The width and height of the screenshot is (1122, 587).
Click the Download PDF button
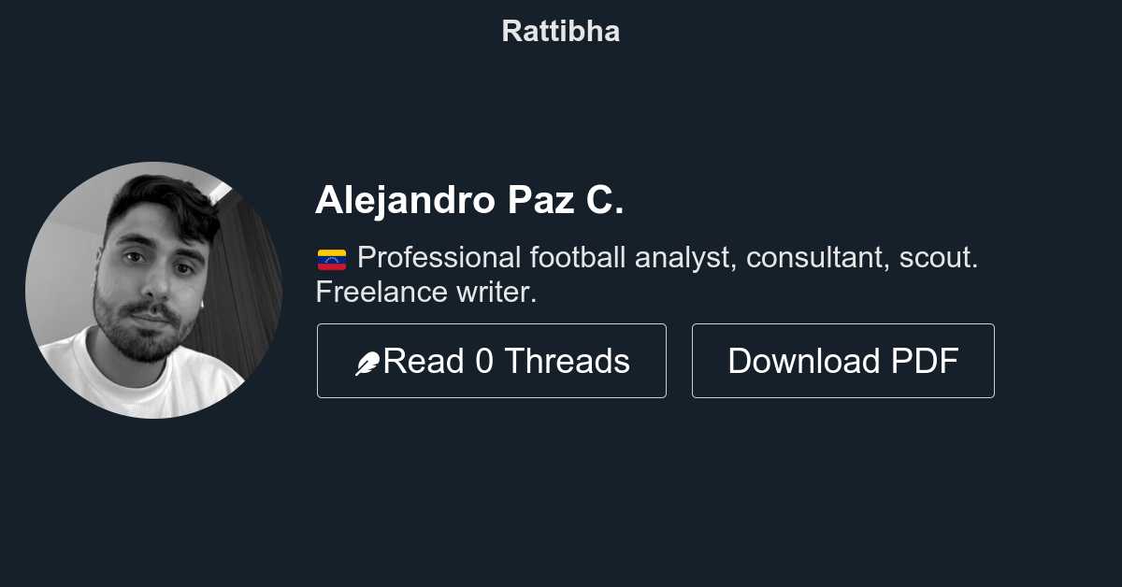click(x=842, y=361)
